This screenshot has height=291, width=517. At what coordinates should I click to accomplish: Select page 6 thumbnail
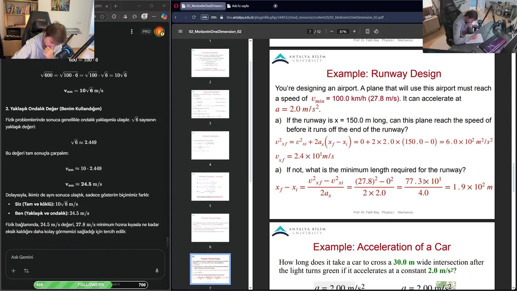pos(210,228)
